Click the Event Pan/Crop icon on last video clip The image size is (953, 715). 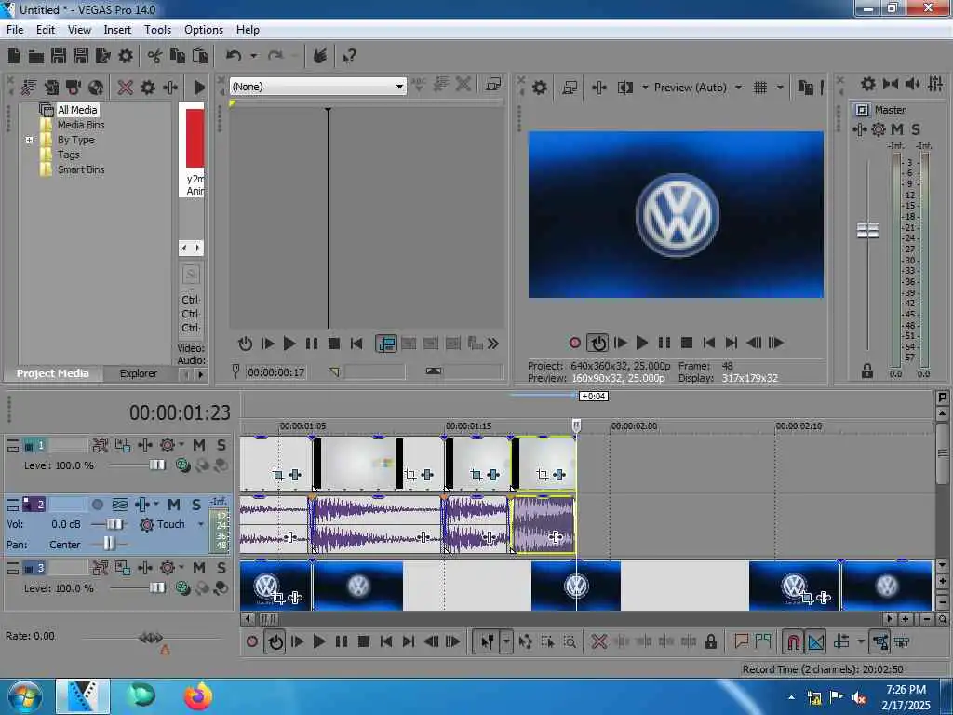pyautogui.click(x=542, y=475)
